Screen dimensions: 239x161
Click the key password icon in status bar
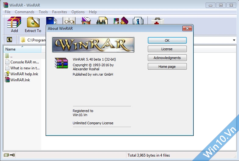[x=12, y=155]
